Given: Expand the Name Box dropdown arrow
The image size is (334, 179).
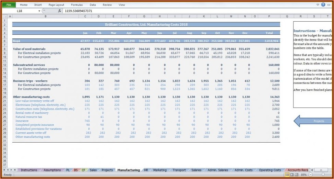Looking at the screenshot, I should pos(39,11).
